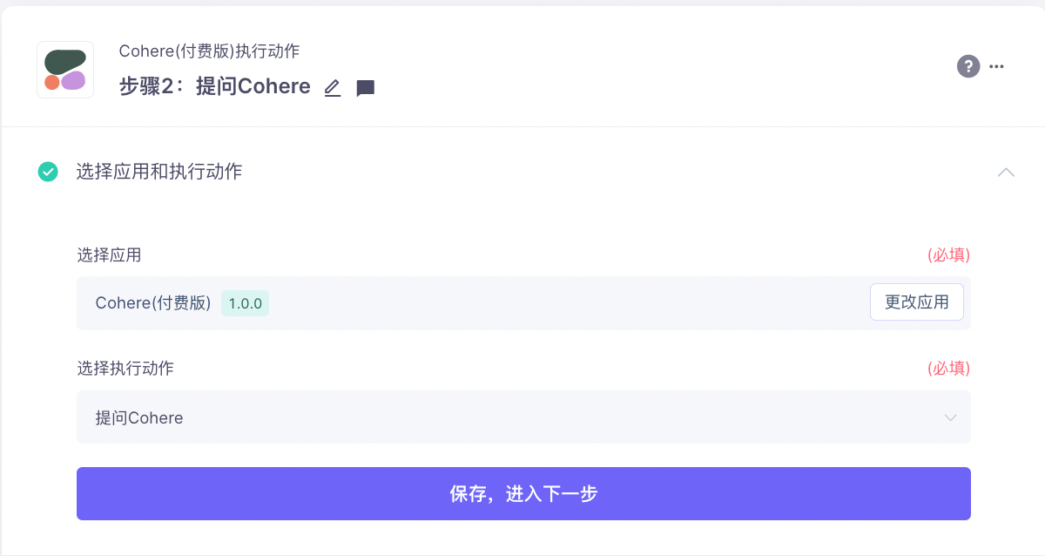Toggle the 选择应用和执行动作 section header

159,172
